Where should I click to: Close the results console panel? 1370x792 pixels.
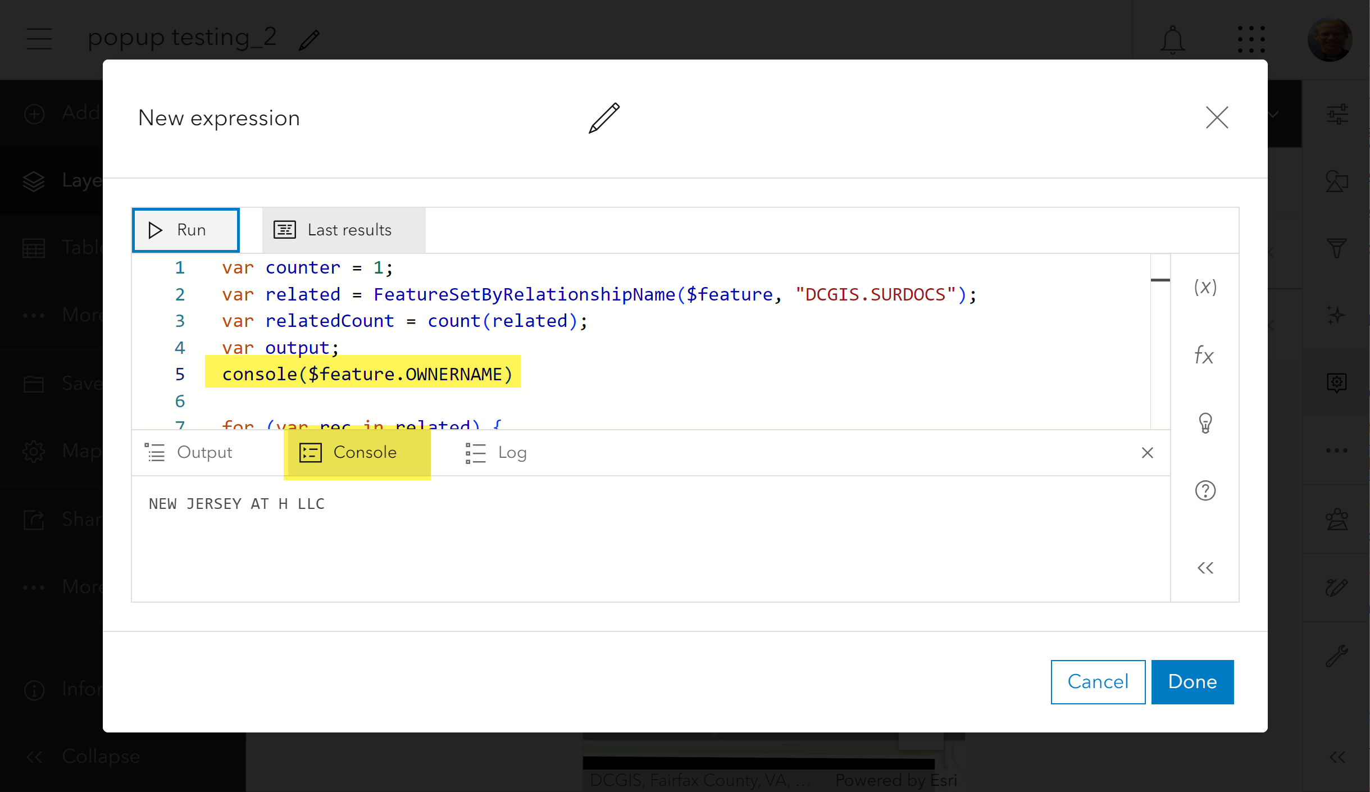click(x=1147, y=453)
